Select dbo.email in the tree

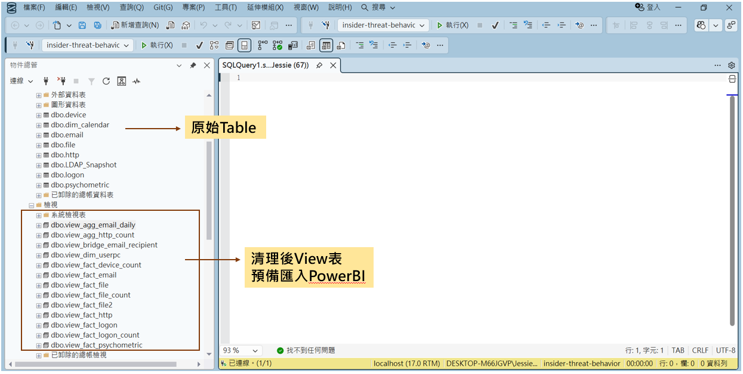click(67, 135)
